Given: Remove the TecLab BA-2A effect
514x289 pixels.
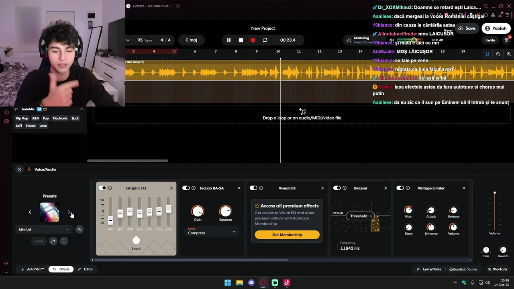Looking at the screenshot, I should point(239,188).
